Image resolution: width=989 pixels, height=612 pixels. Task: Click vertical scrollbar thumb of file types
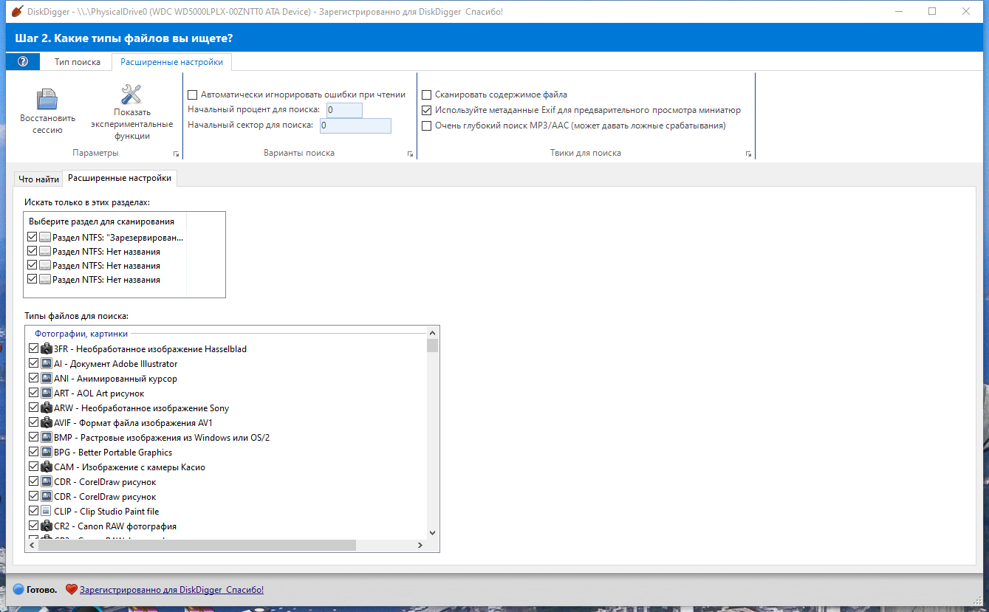[433, 345]
